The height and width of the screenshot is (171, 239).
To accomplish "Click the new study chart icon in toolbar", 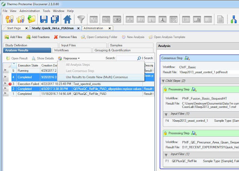I will click(x=9, y=19).
